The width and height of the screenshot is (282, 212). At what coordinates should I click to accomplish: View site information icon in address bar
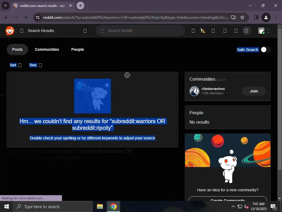point(38,17)
